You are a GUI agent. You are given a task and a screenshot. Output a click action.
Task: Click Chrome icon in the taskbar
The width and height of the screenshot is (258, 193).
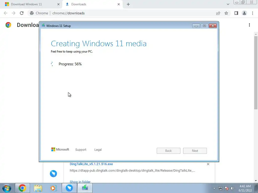(x=22, y=188)
